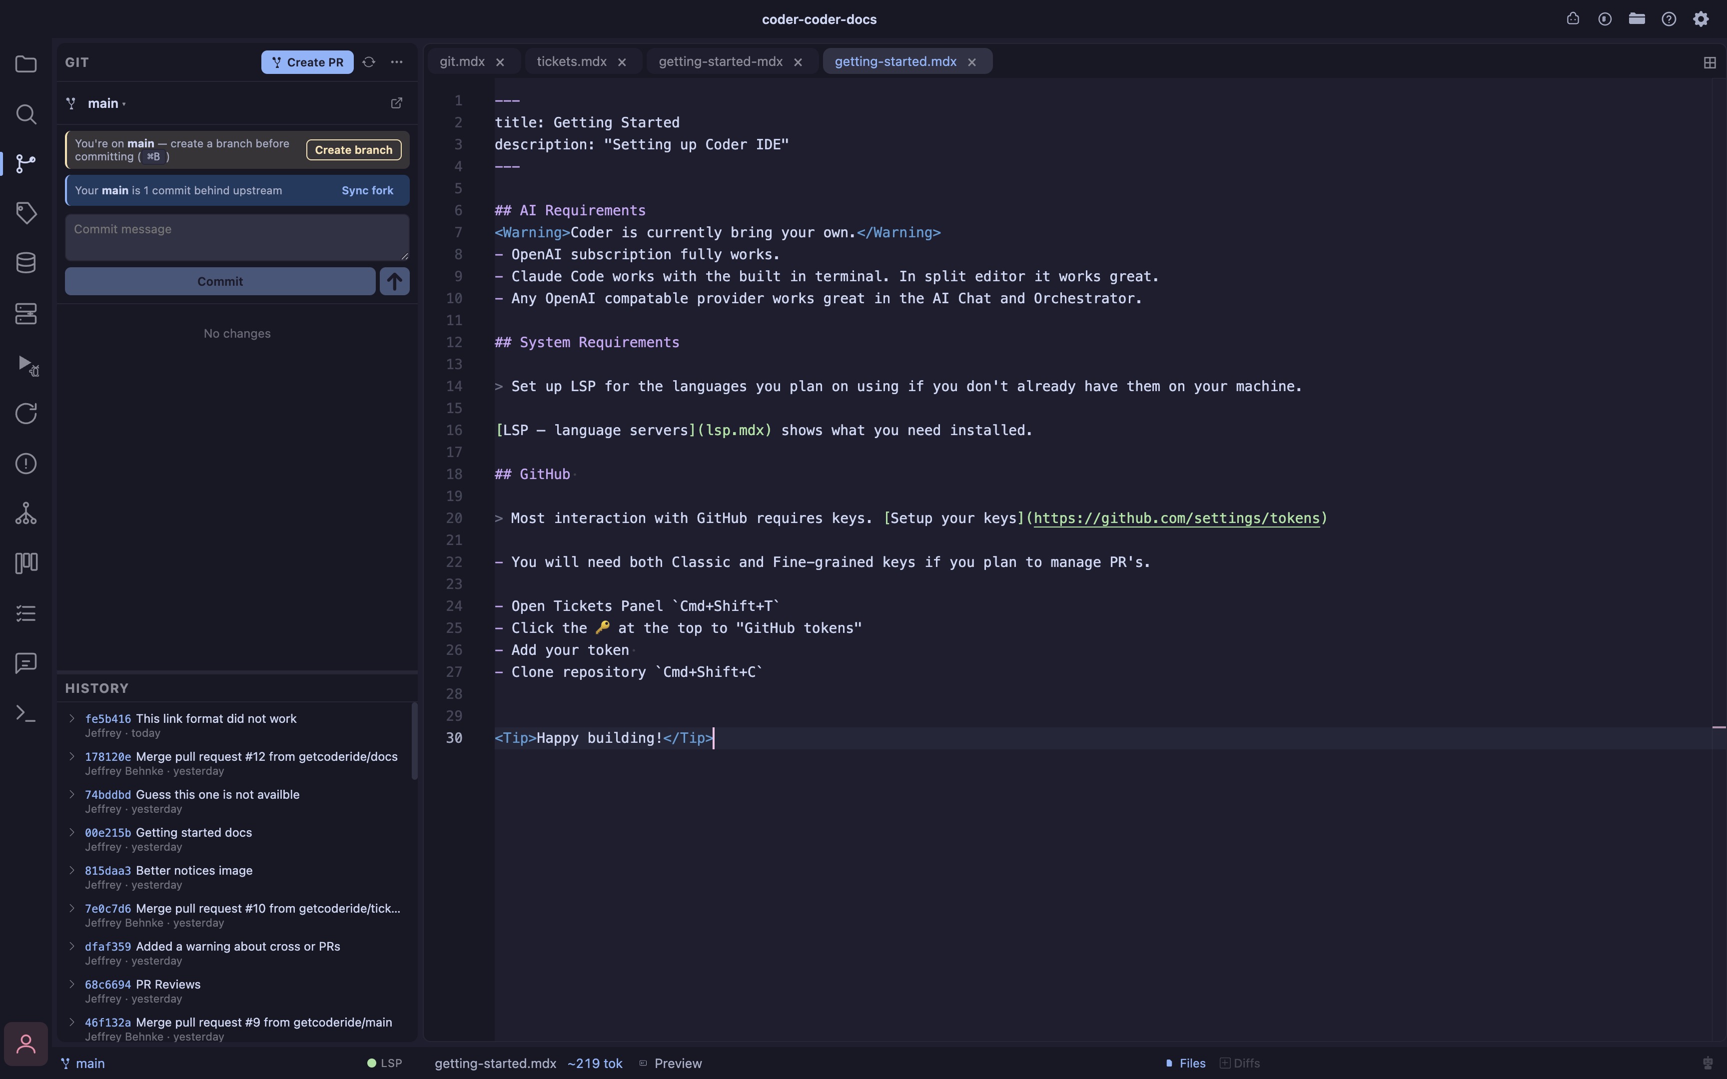Open the problems alert circle sidebar icon
This screenshot has width=1727, height=1079.
[25, 464]
